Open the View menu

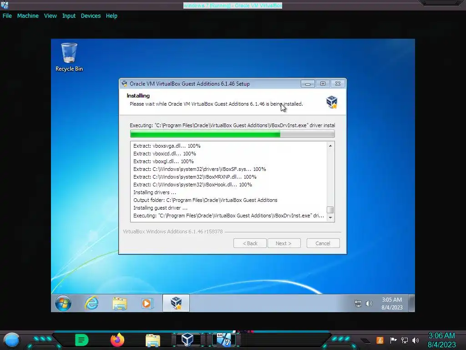click(x=50, y=16)
